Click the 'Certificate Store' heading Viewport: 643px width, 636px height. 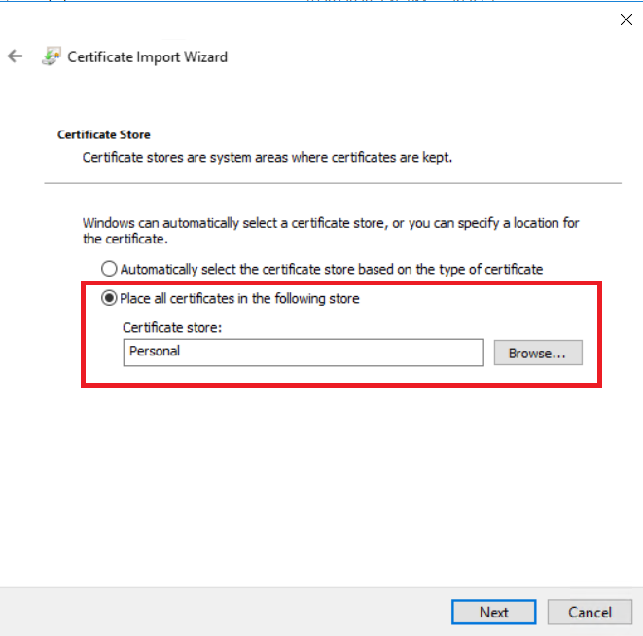(x=104, y=134)
